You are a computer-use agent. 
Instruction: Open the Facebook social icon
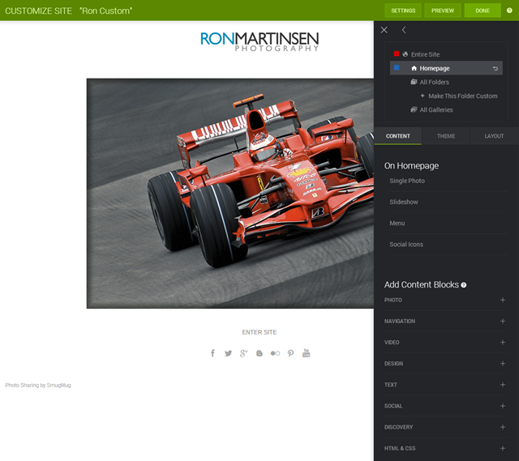point(212,353)
